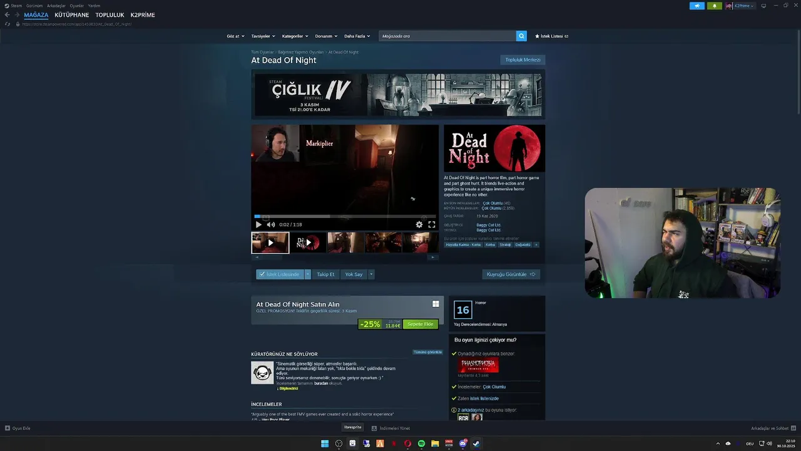Viewport: 801px width, 451px height.
Task: Open the MAĞAZA tab
Action: [x=36, y=15]
